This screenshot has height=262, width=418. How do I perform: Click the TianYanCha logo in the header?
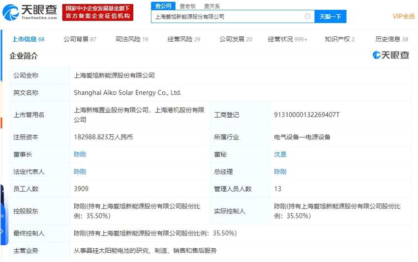point(30,12)
